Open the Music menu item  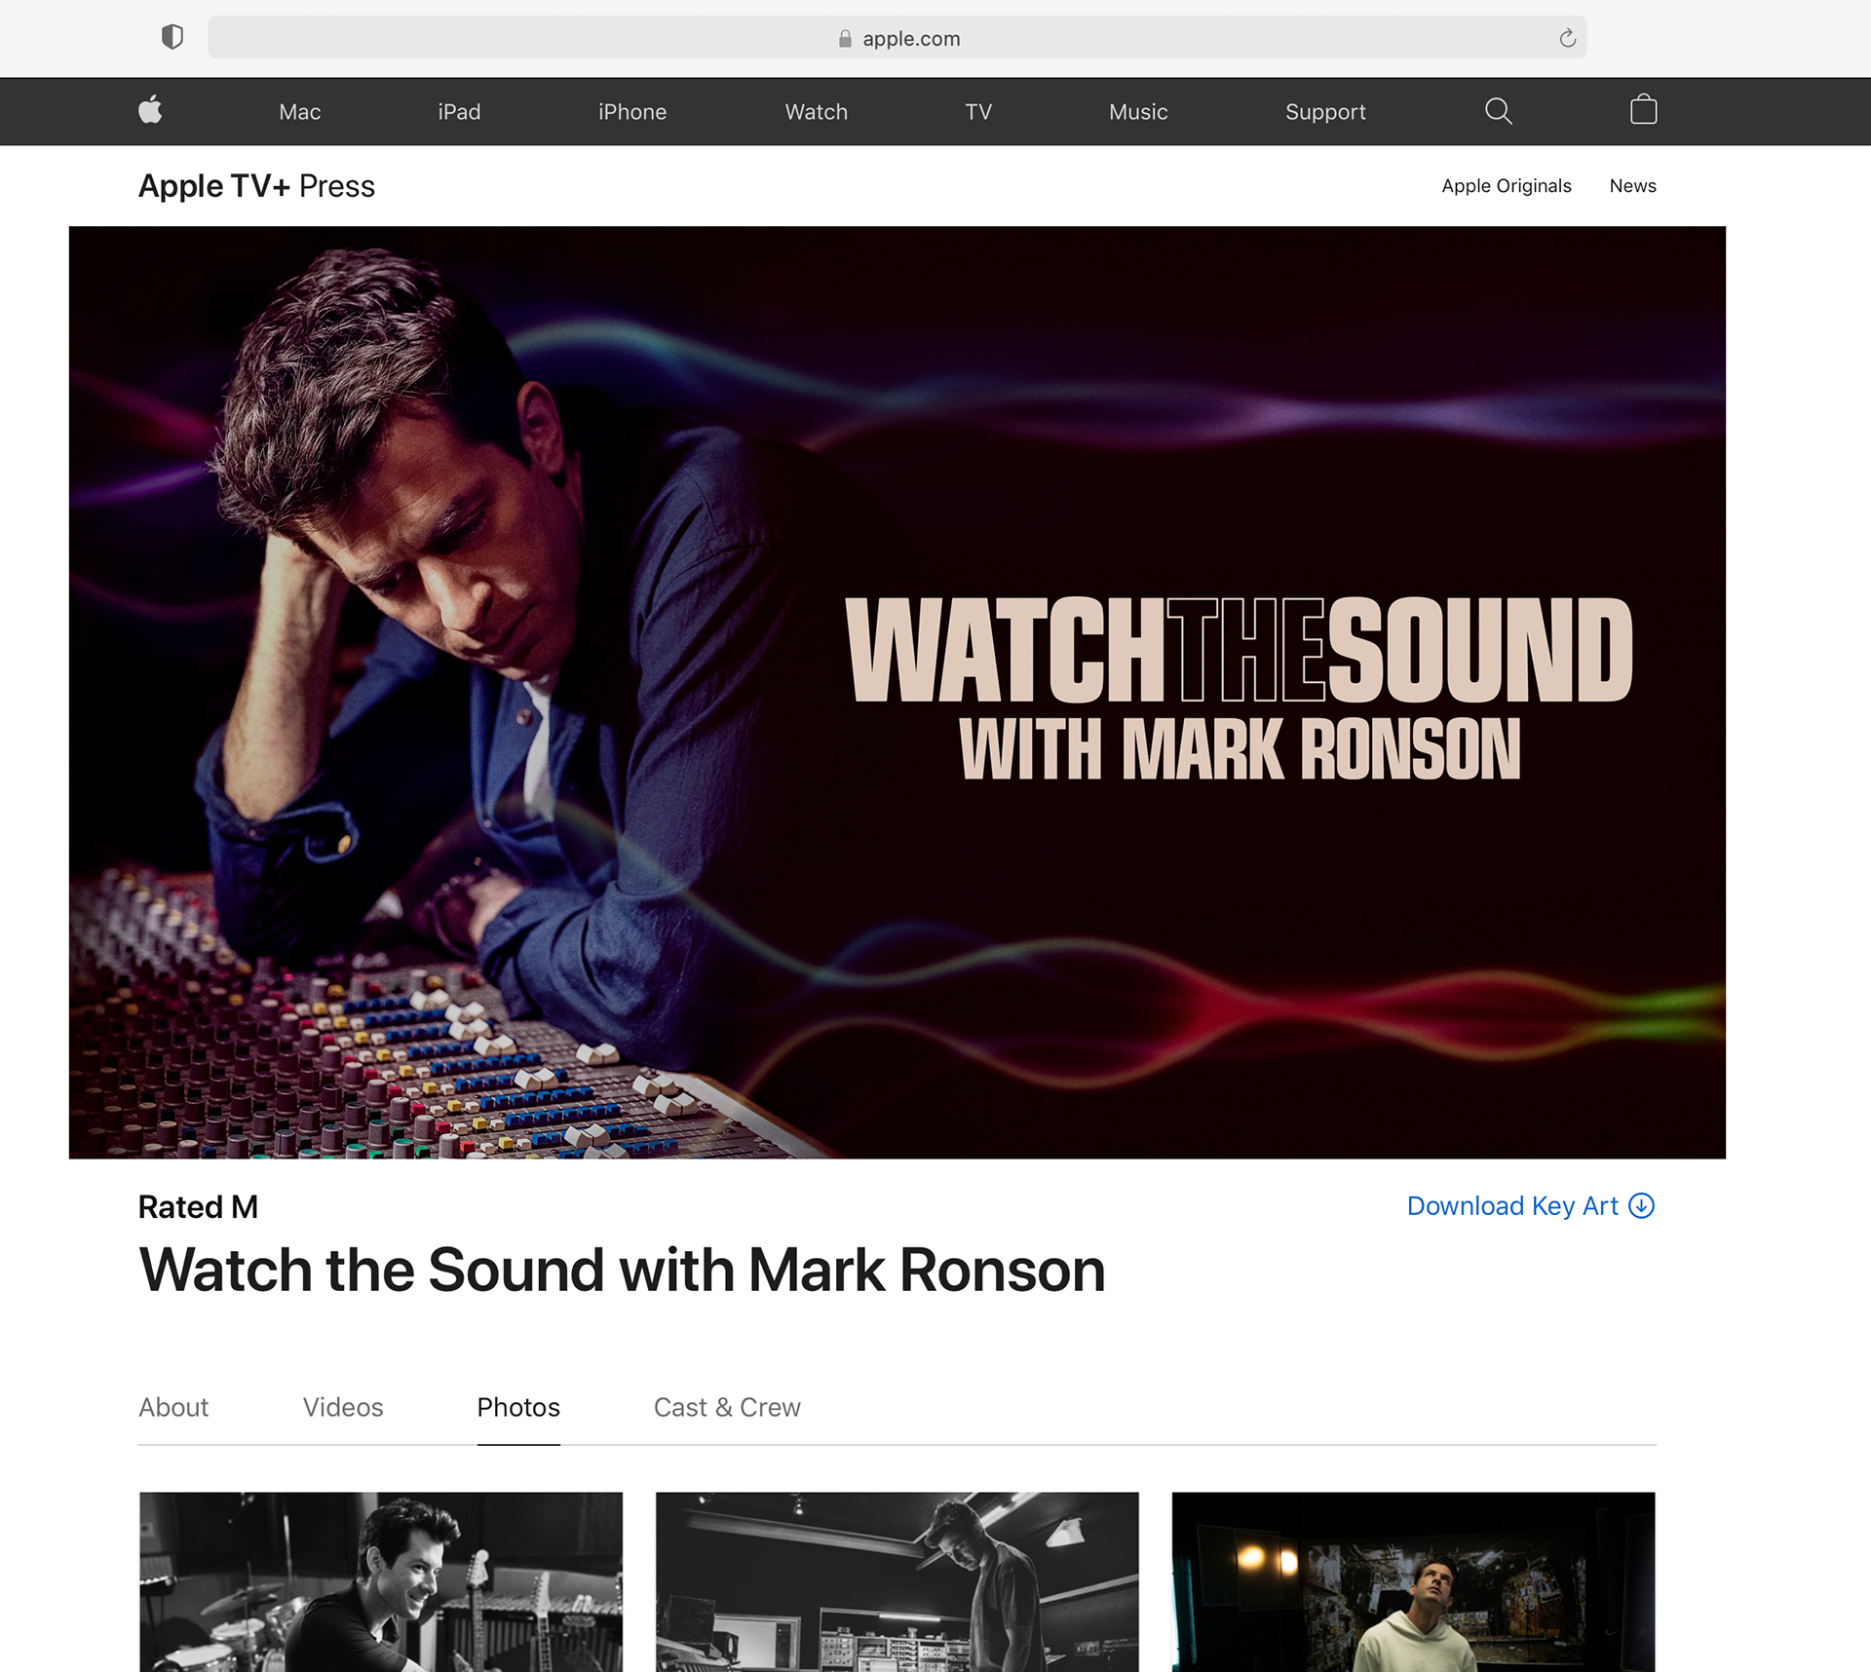[1138, 112]
